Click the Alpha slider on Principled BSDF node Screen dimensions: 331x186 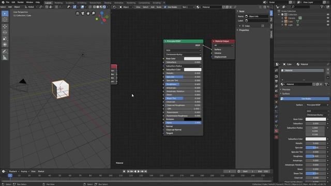tap(183, 122)
